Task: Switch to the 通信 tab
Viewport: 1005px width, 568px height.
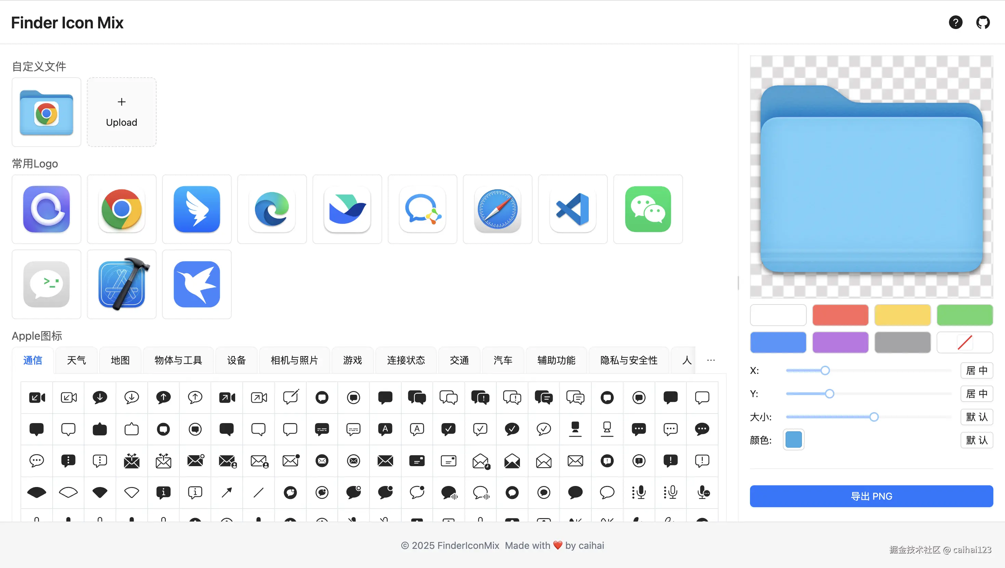Action: click(33, 360)
